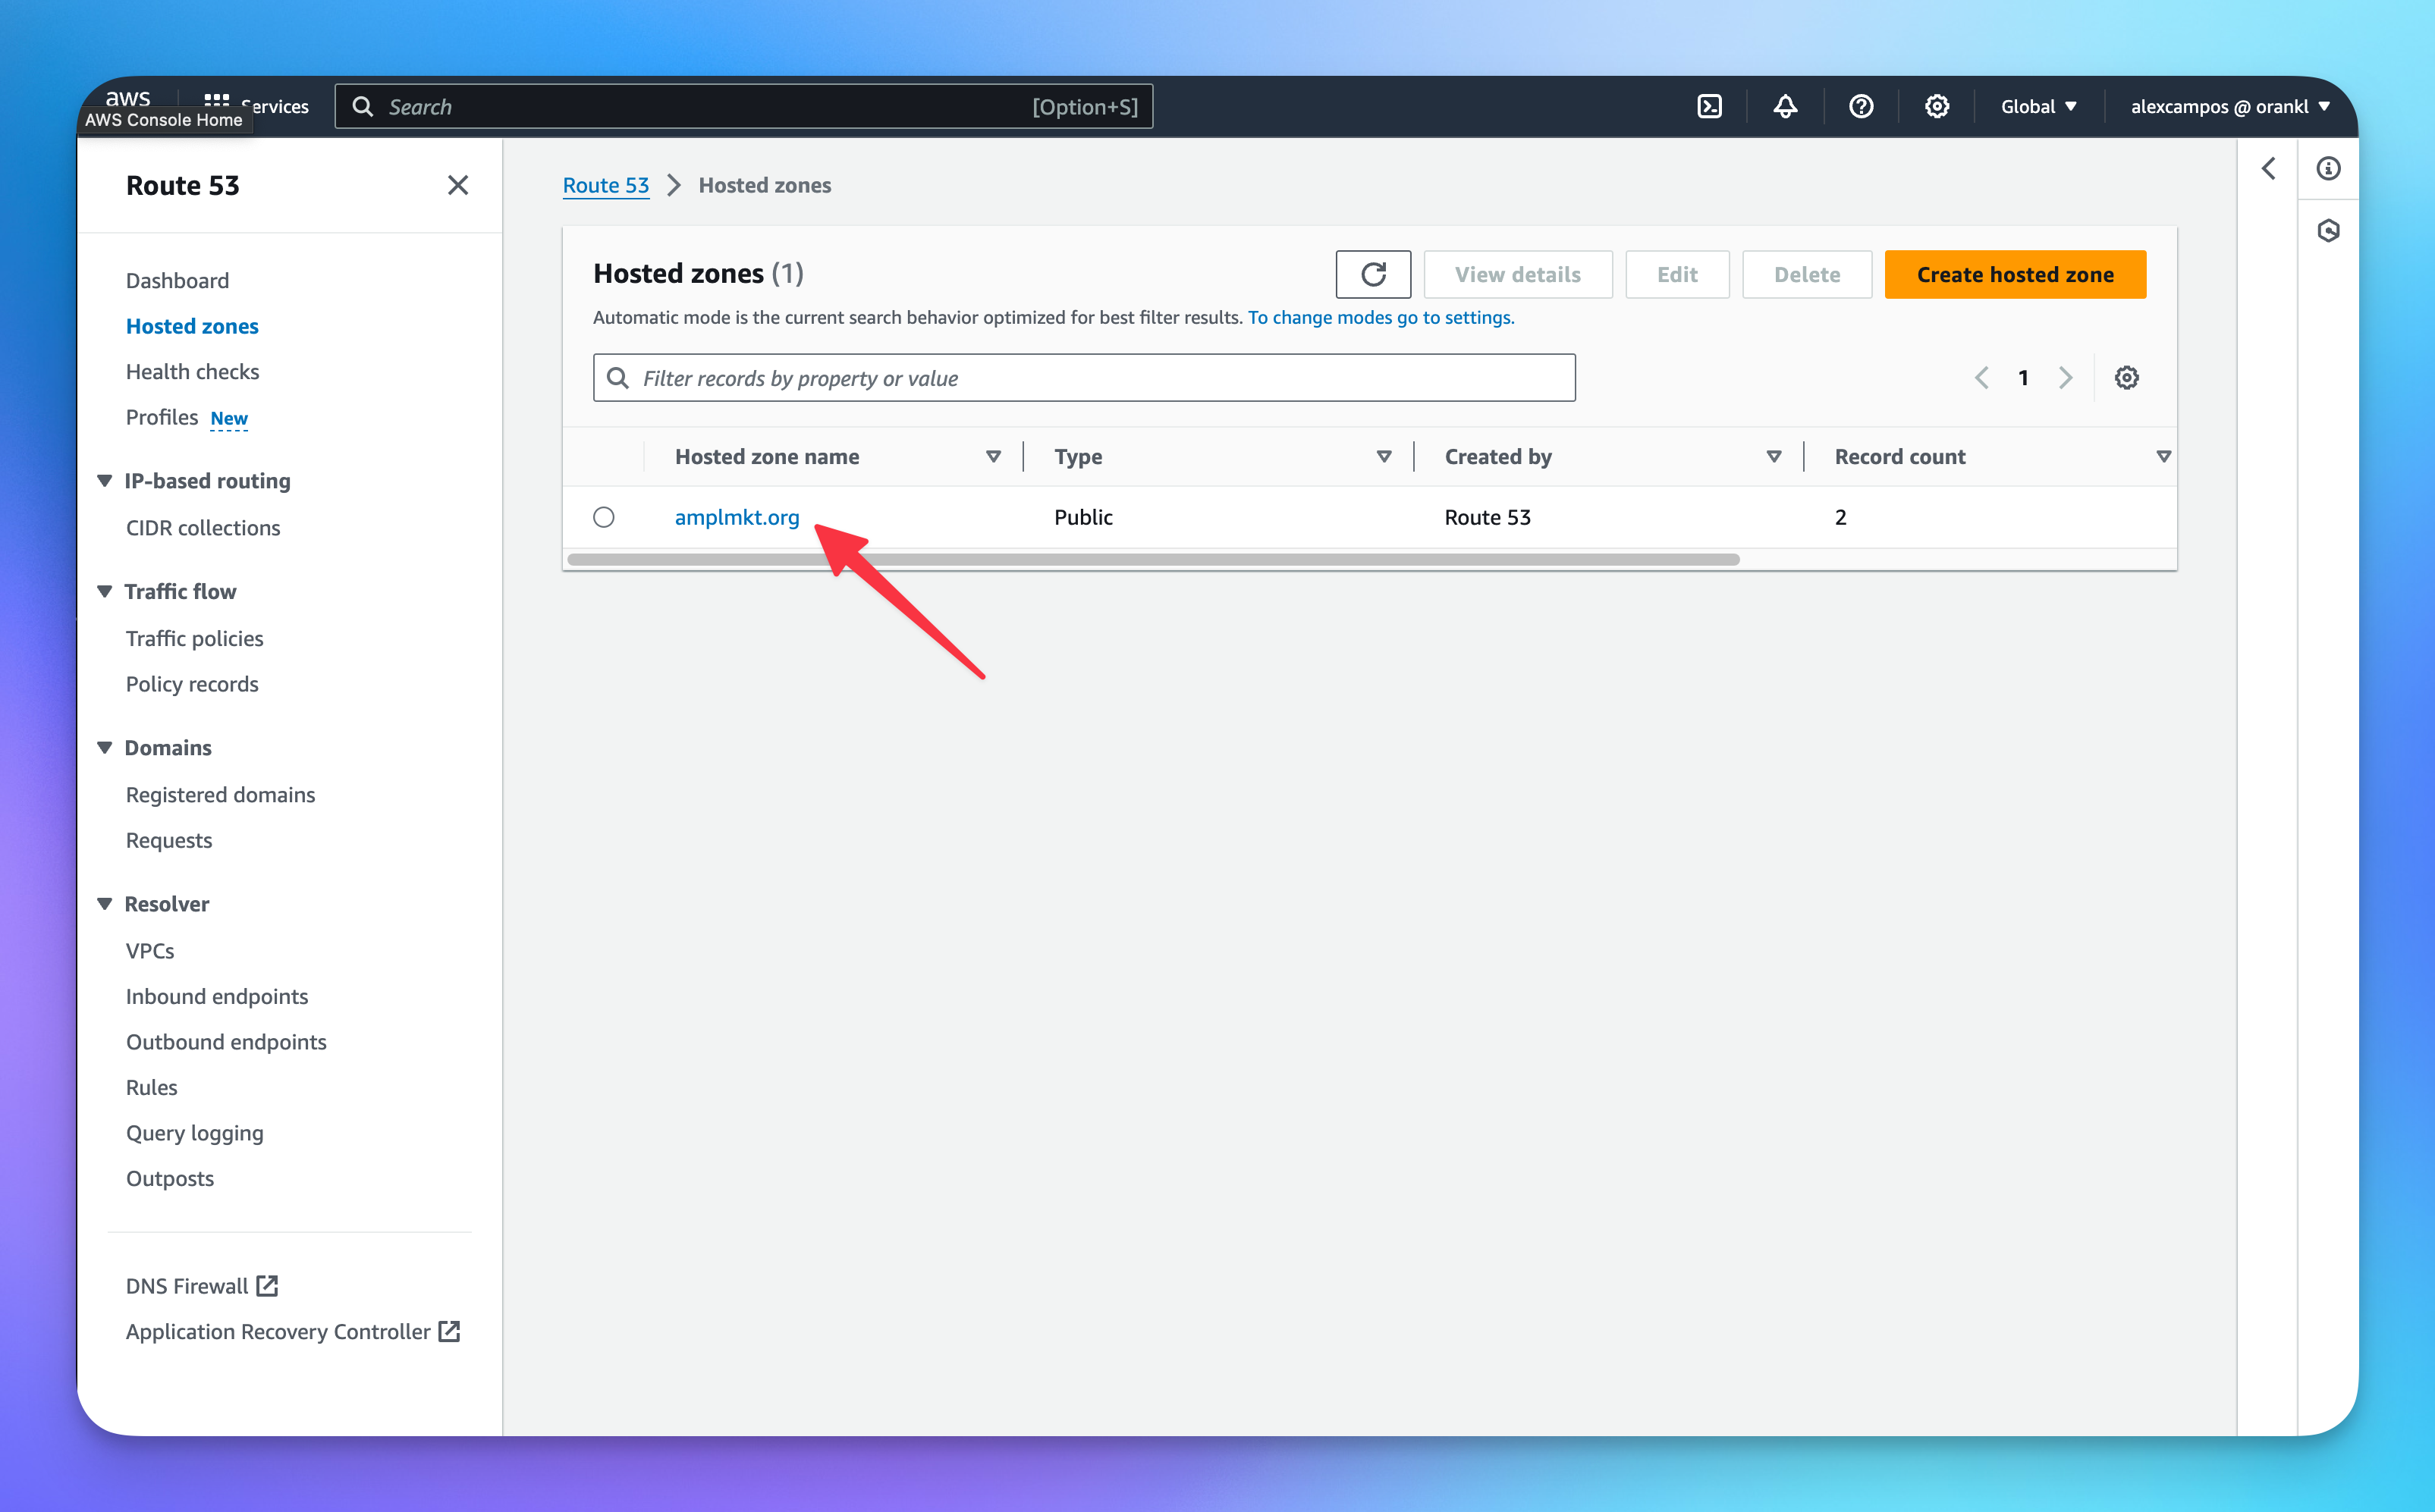Open the notifications bell
The height and width of the screenshot is (1512, 2435).
1786,106
